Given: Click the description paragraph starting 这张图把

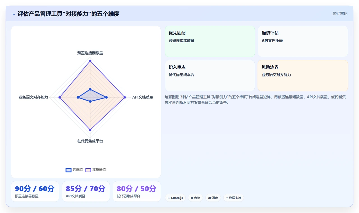Looking at the screenshot, I should point(255,100).
